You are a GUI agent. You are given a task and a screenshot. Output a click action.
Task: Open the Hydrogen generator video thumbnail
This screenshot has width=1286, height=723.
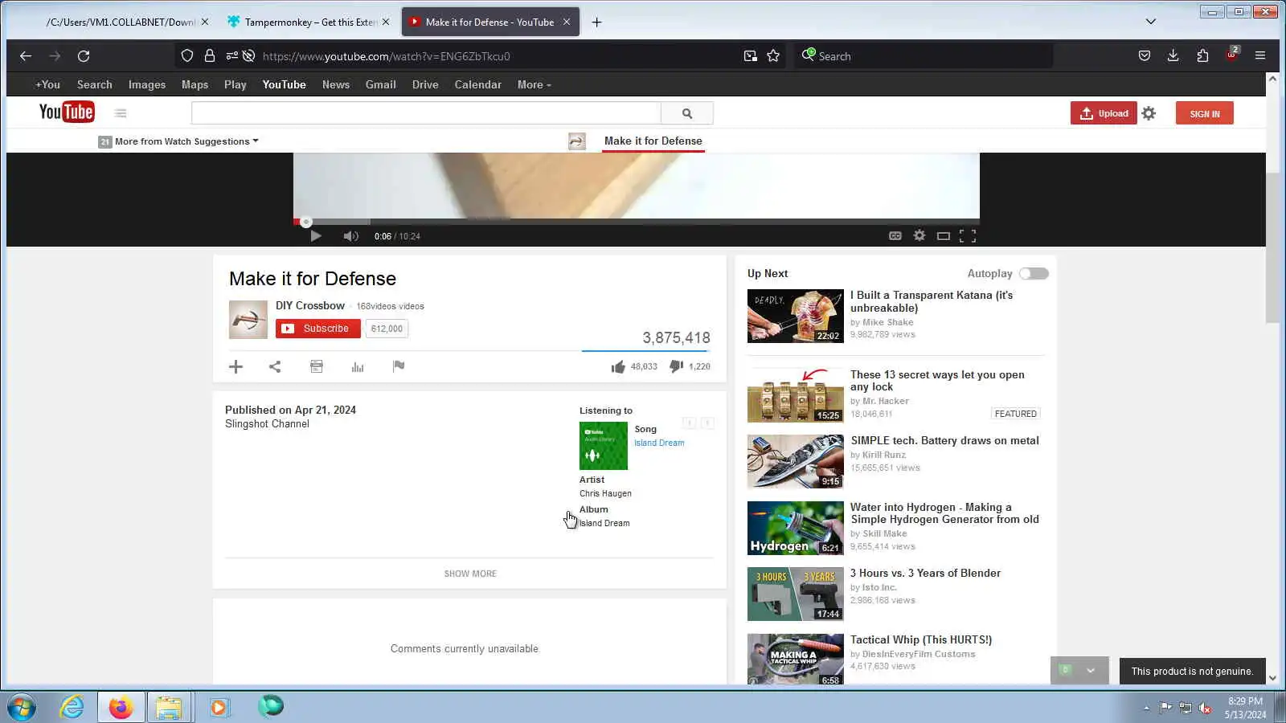pos(796,529)
